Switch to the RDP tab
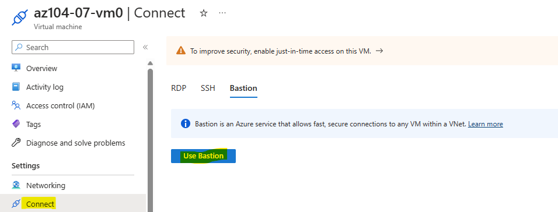The image size is (558, 212). 179,88
